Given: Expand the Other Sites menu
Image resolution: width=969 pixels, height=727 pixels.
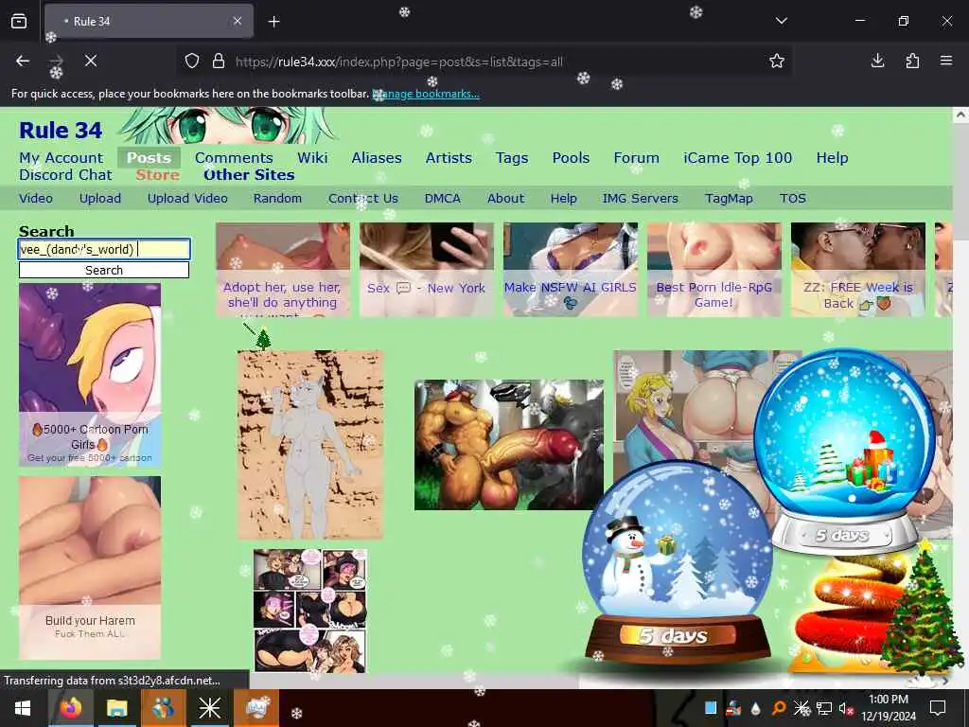Looking at the screenshot, I should tap(249, 175).
